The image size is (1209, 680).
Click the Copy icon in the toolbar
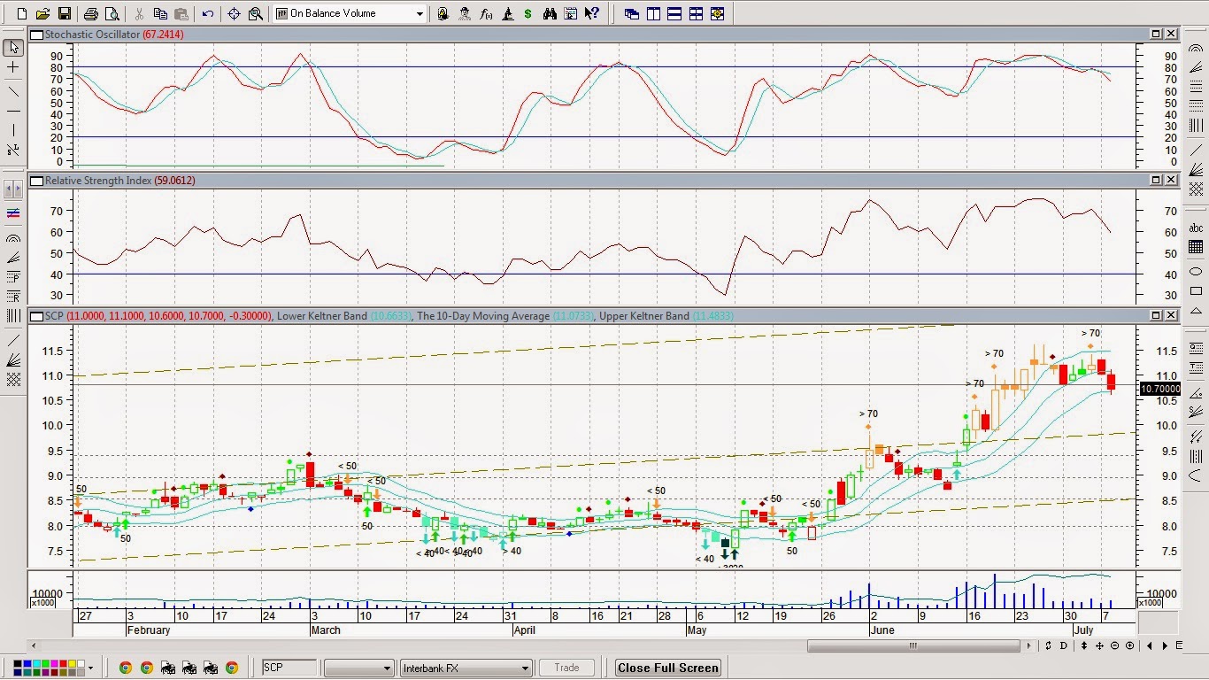coord(160,13)
